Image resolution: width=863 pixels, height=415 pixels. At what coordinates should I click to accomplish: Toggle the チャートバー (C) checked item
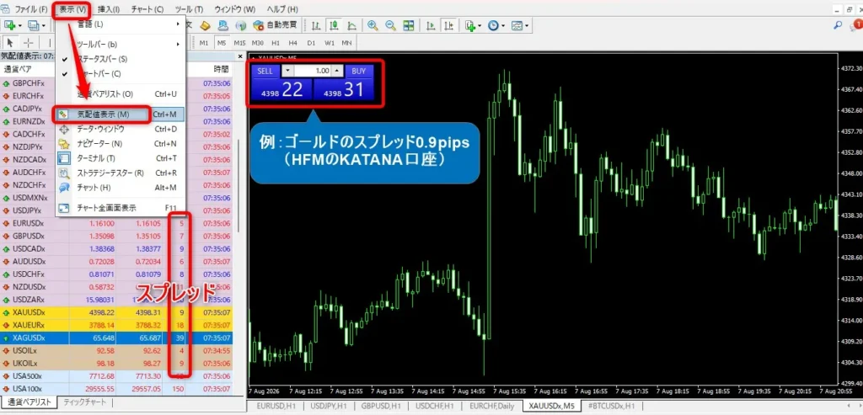120,73
